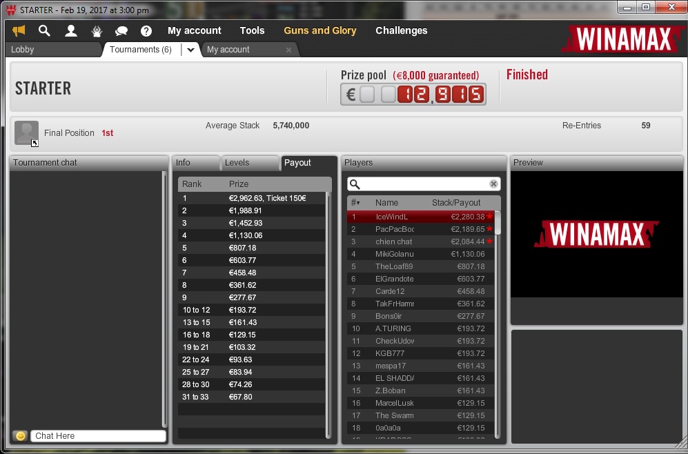Sort players by Stack/Payout column header

[x=456, y=203]
